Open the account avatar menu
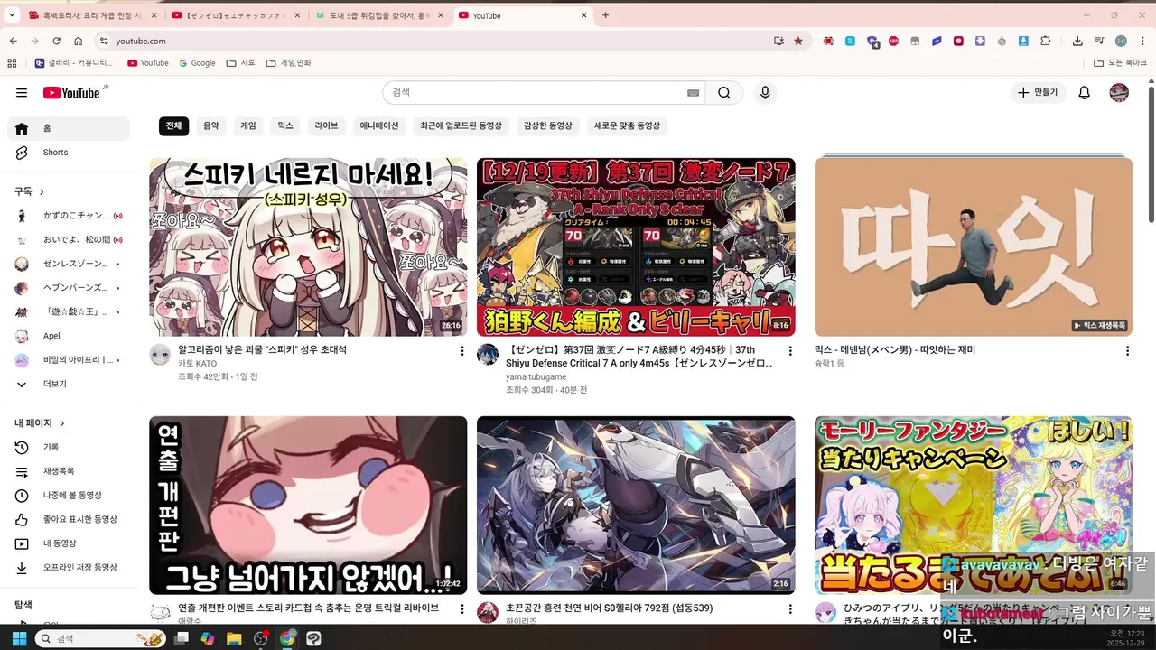This screenshot has height=650, width=1156. tap(1119, 93)
